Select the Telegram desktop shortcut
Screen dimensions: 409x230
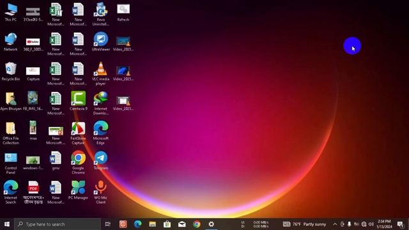[101, 160]
